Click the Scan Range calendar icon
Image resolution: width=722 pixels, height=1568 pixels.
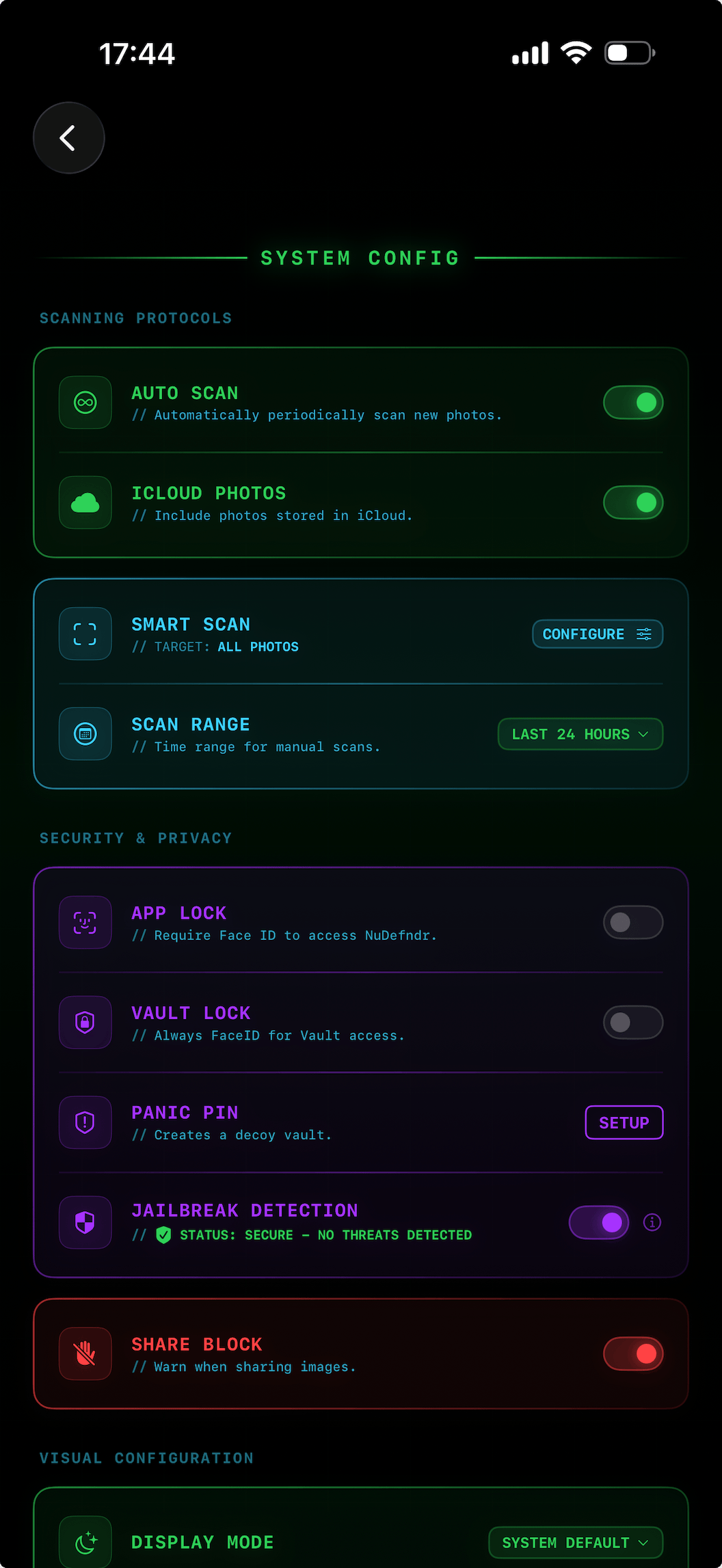click(x=85, y=733)
